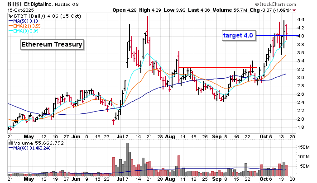Click the red horizontal resistance line
The width and height of the screenshot is (317, 183).
[x=217, y=67]
